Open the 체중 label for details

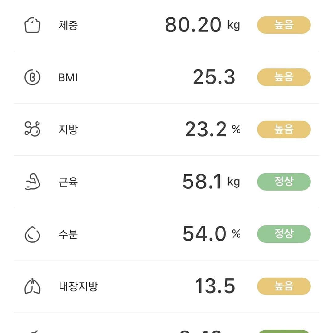(x=68, y=25)
